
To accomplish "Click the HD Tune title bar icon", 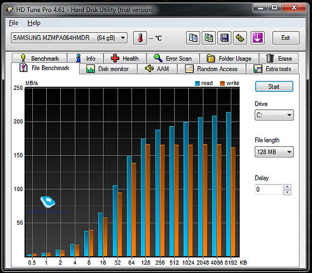I will 9,9.
